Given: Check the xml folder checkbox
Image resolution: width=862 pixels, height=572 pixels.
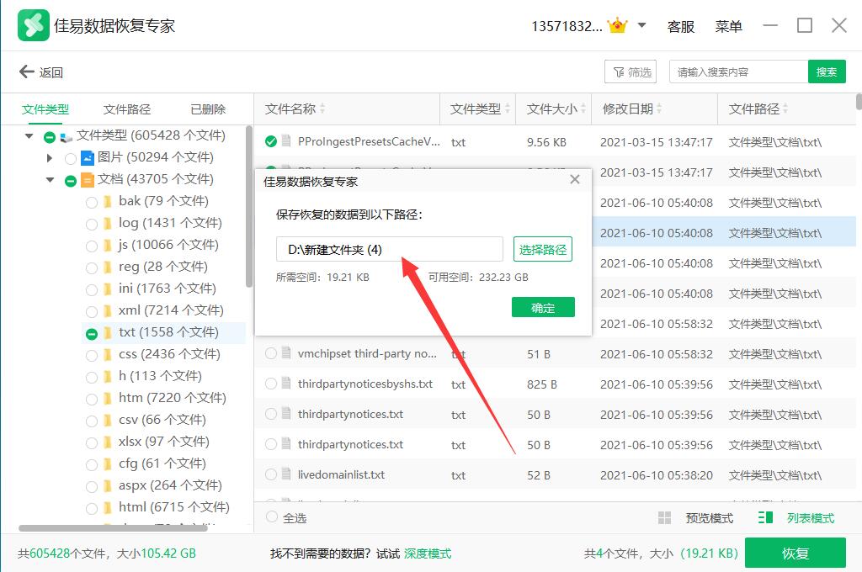Looking at the screenshot, I should [92, 311].
